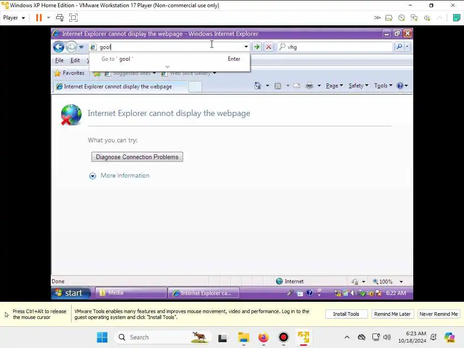Viewport: 464px width, 348px height.
Task: Click the Print icon
Action: pyautogui.click(x=309, y=86)
